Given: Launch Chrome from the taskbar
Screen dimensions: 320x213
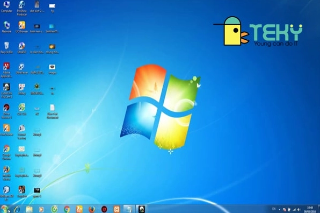Looking at the screenshot, I should 67,209.
